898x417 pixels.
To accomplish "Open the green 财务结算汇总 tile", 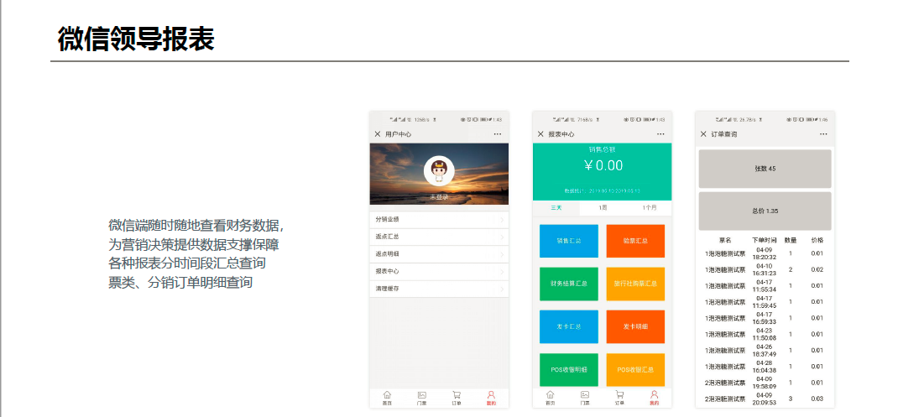I will tap(568, 284).
